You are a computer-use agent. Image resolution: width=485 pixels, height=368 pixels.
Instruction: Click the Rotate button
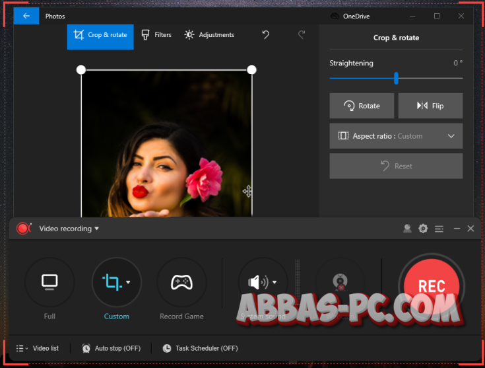(362, 106)
